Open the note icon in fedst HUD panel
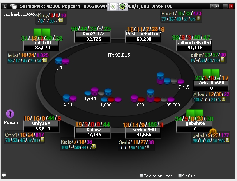Viewport: 237px width, 181px height. [x=45, y=60]
